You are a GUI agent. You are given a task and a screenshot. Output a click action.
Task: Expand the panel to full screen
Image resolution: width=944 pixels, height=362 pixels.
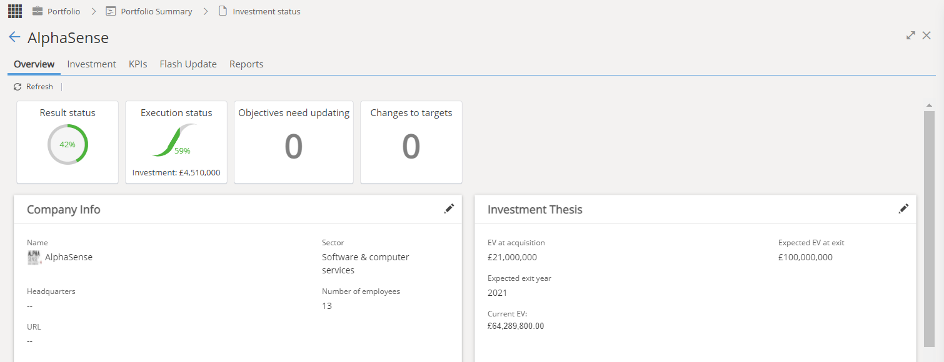[x=911, y=36]
